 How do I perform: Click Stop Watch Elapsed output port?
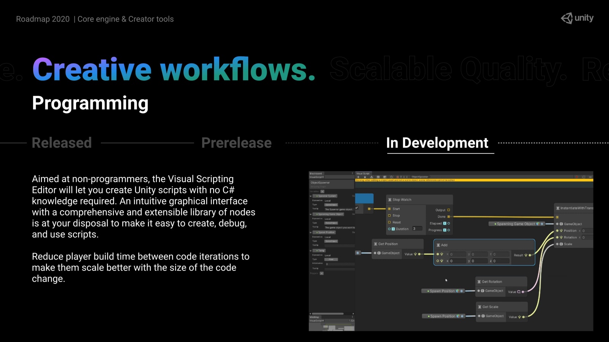449,223
